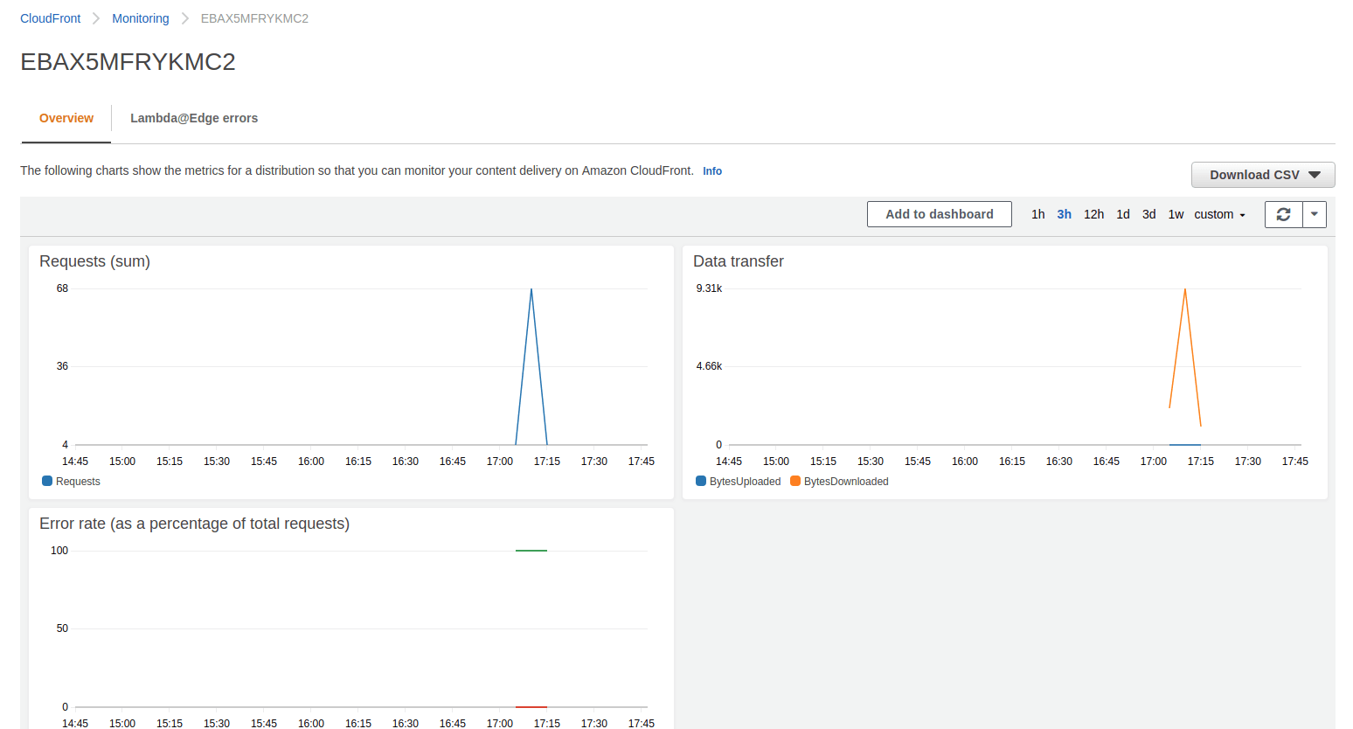Navigate to Monitoring via the breadcrumb
This screenshot has height=729, width=1353.
coord(141,17)
